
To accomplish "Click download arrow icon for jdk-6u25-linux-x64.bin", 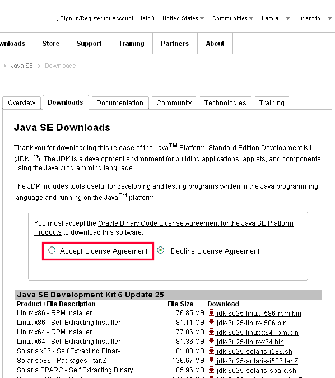I will click(x=212, y=341).
